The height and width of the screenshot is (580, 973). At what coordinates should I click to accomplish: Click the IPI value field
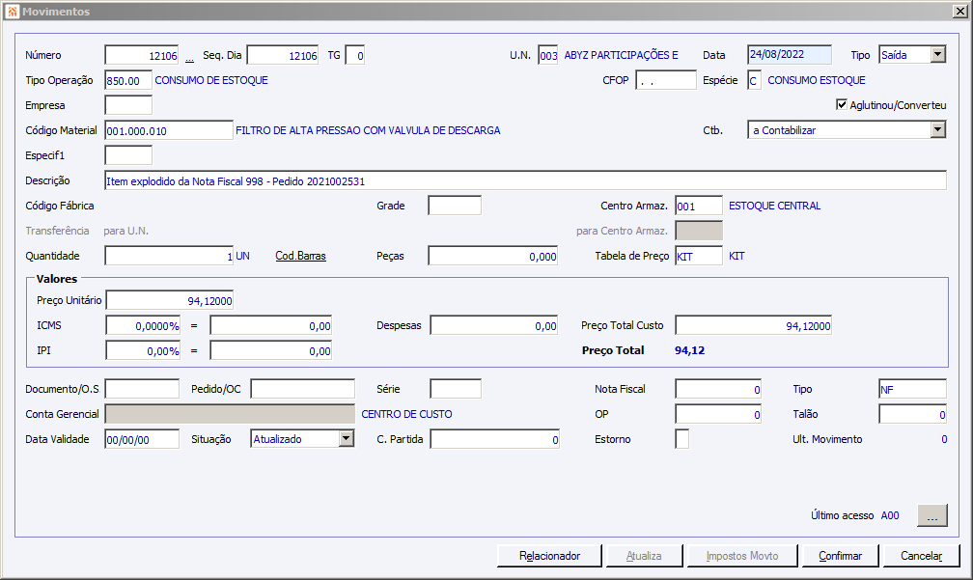271,350
